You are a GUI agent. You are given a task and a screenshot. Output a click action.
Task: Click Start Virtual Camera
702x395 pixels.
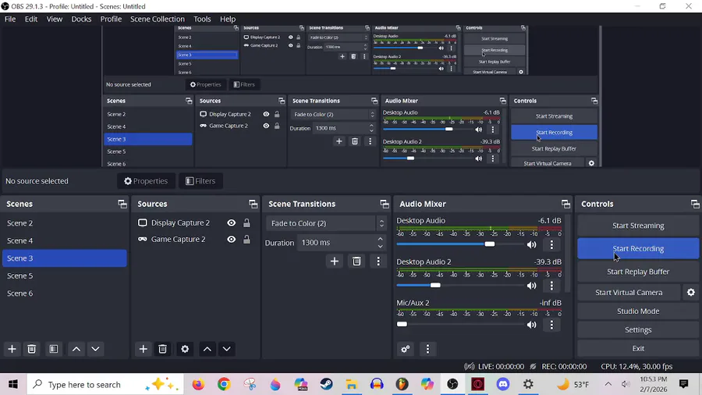(629, 293)
